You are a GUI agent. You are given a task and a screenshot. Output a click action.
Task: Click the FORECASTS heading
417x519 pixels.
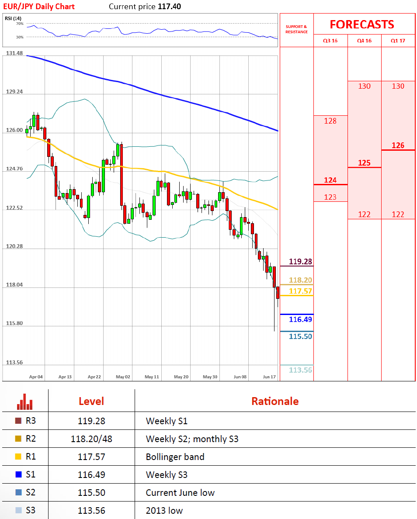[361, 24]
